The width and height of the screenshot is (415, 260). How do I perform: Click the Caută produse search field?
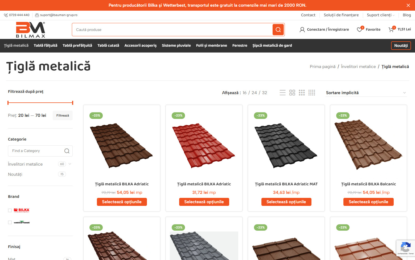tap(172, 30)
